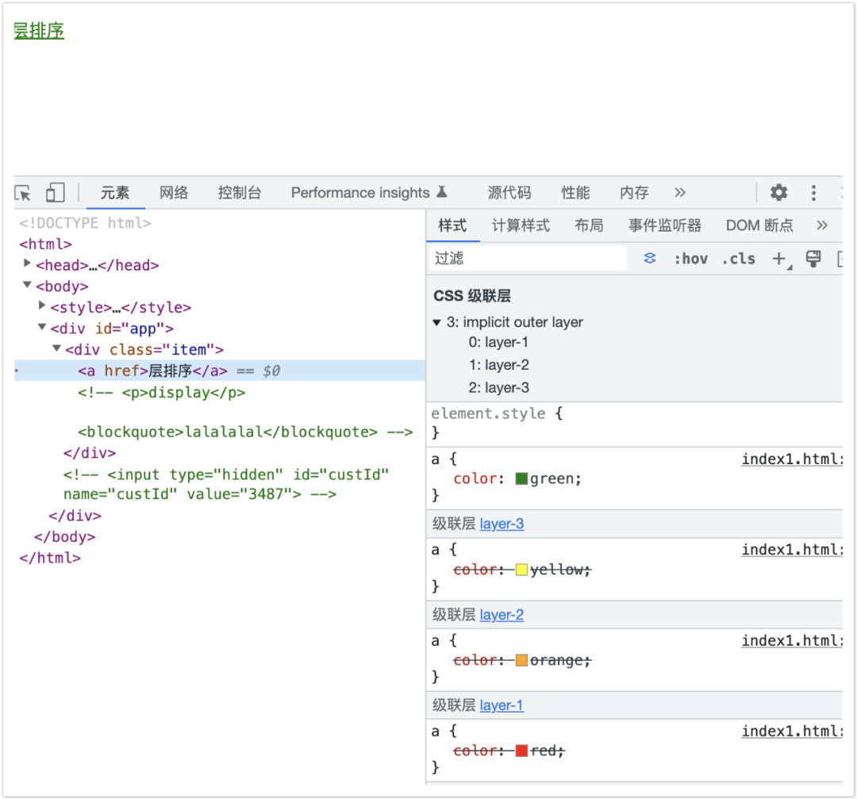Activate the inspect element picker icon

[x=23, y=193]
